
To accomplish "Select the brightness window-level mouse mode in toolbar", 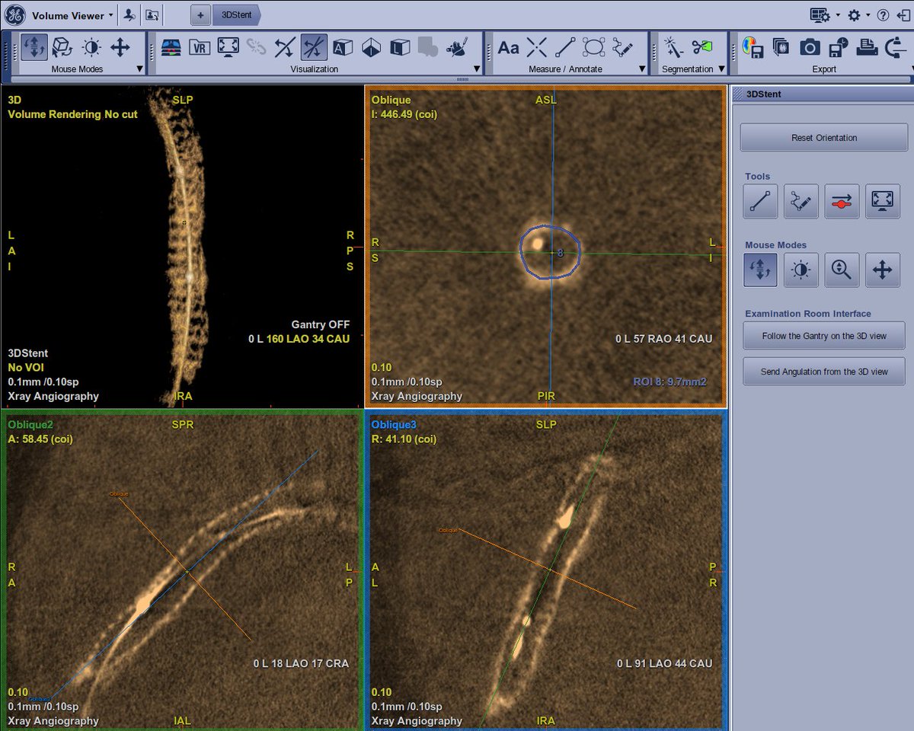I will pos(91,48).
